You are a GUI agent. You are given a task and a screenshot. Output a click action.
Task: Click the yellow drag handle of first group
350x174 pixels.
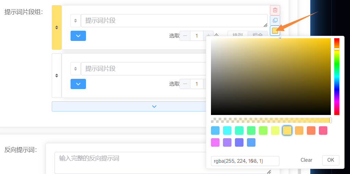click(57, 27)
